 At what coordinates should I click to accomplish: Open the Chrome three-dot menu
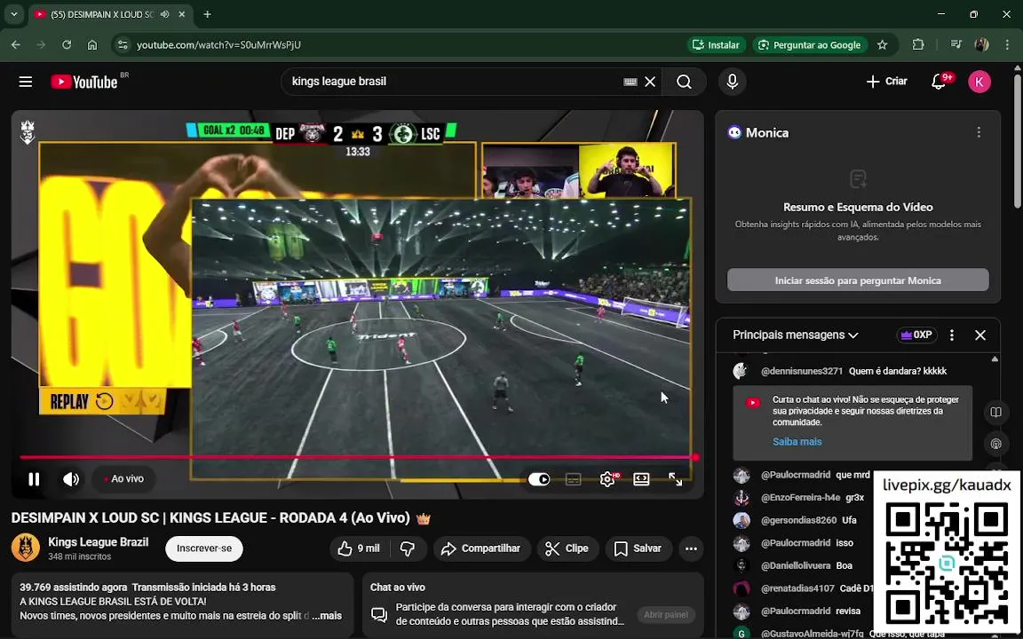(x=1007, y=45)
